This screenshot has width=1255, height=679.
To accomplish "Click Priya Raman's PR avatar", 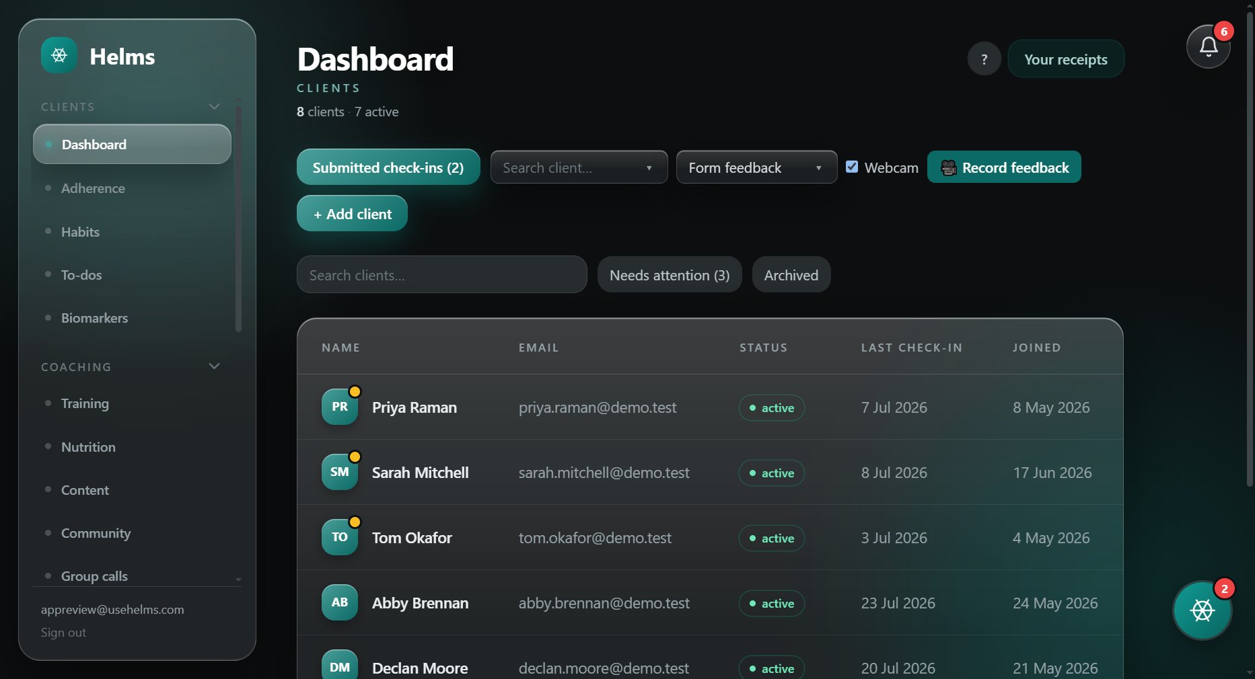I will [x=340, y=407].
